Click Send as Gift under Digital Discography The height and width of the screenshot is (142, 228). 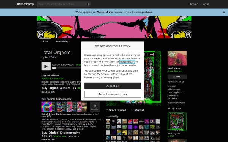48,140
